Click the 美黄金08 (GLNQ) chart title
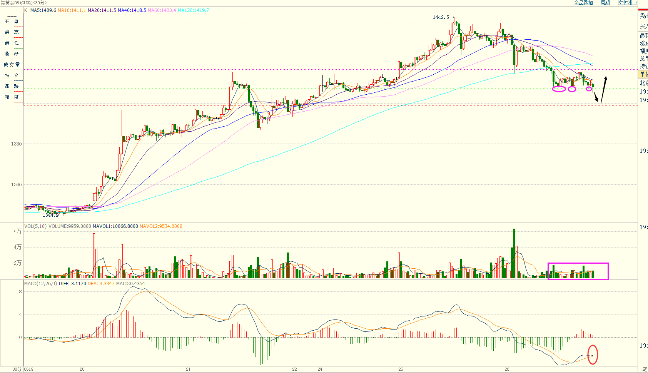The image size is (648, 373). (23, 3)
